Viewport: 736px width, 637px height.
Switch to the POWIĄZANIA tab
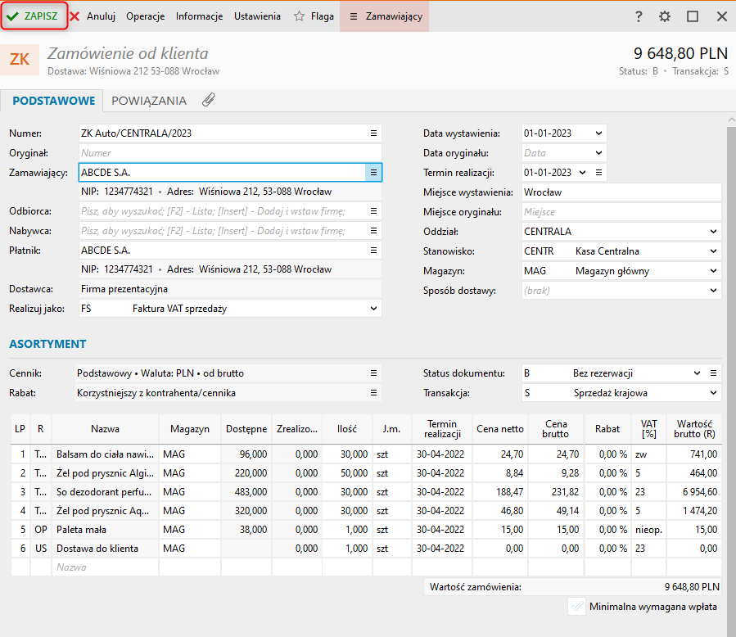(x=149, y=101)
